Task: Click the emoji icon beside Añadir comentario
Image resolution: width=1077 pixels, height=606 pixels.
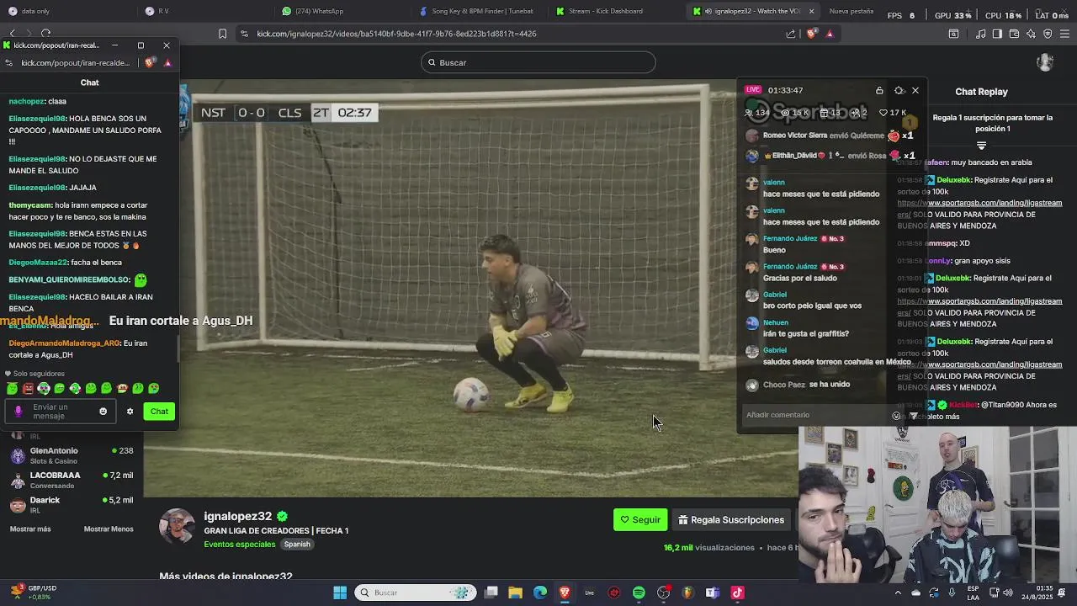Action: click(x=896, y=416)
